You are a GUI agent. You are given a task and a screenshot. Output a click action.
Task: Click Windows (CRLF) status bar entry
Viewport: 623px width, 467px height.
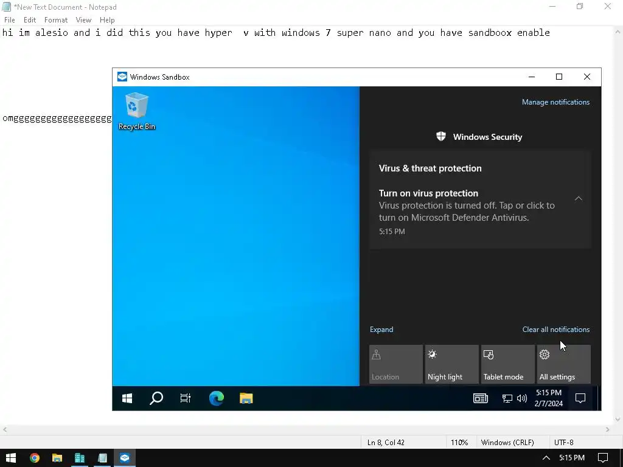(507, 443)
